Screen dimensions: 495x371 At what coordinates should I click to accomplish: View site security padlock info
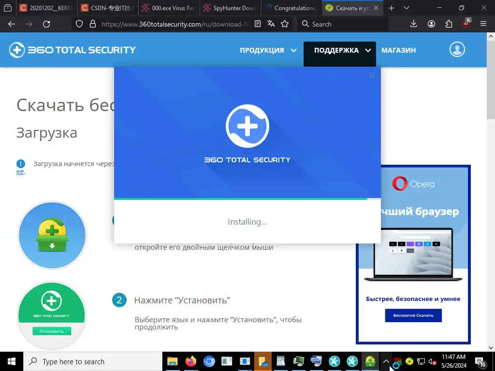click(92, 24)
